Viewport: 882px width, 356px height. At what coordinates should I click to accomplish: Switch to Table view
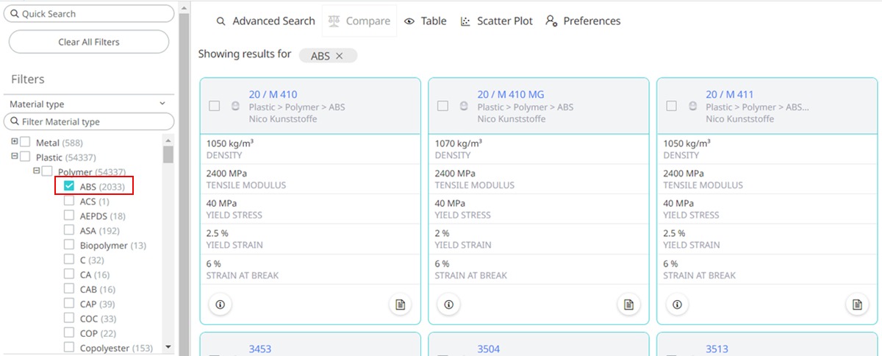click(x=425, y=21)
